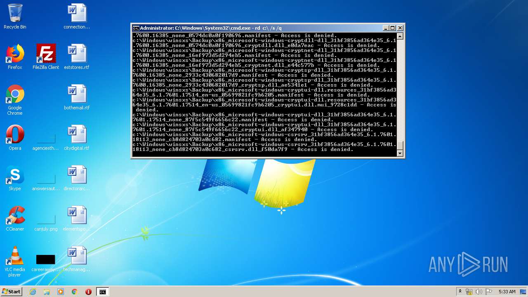Launch VLC media player shortcut
Image resolution: width=528 pixels, height=297 pixels.
click(x=15, y=262)
